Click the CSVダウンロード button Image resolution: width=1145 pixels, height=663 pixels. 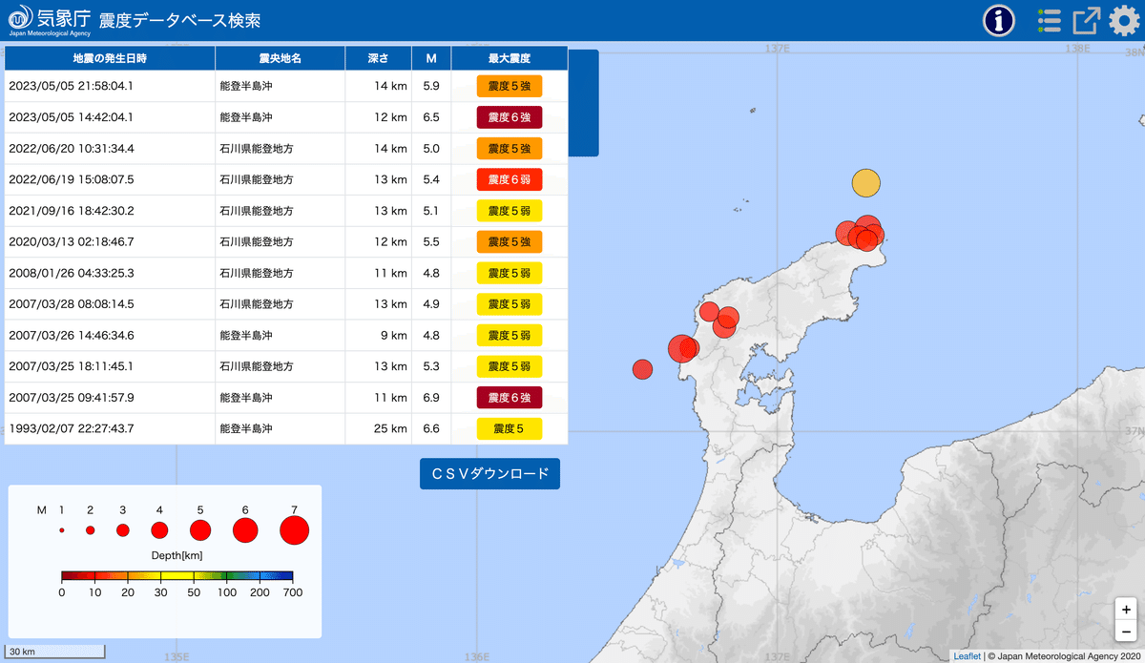[x=489, y=473]
